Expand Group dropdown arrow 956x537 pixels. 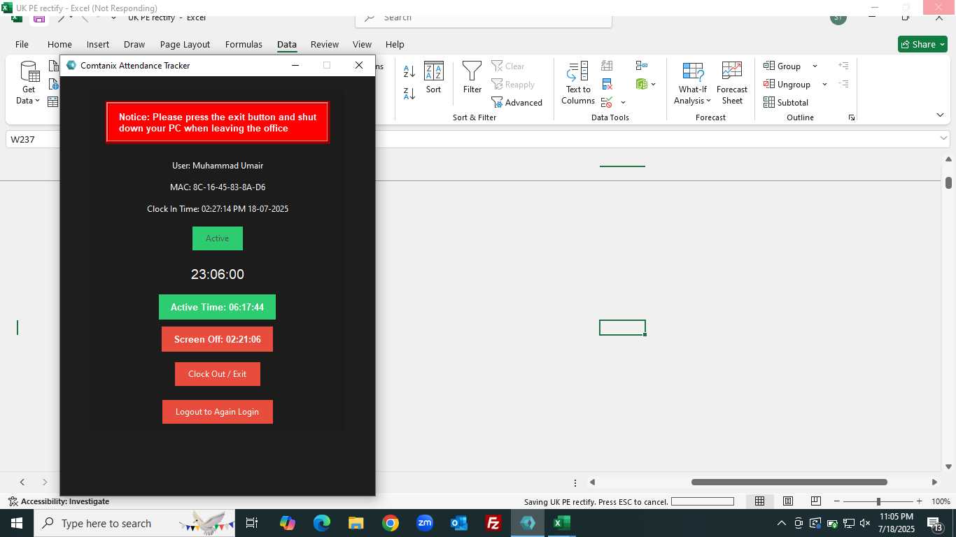[815, 66]
